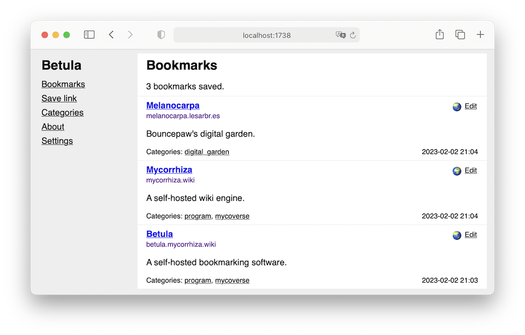525x335 pixels.
Task: Click the privacy shield icon
Action: coord(161,35)
